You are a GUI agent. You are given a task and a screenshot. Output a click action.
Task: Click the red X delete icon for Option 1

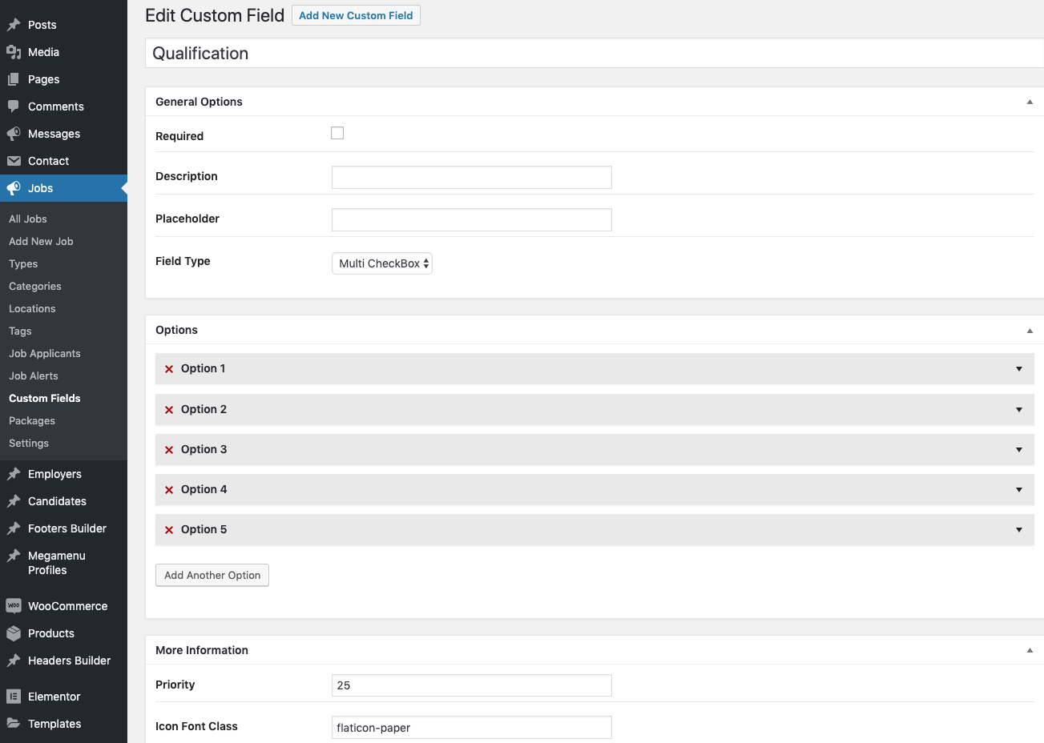(169, 369)
